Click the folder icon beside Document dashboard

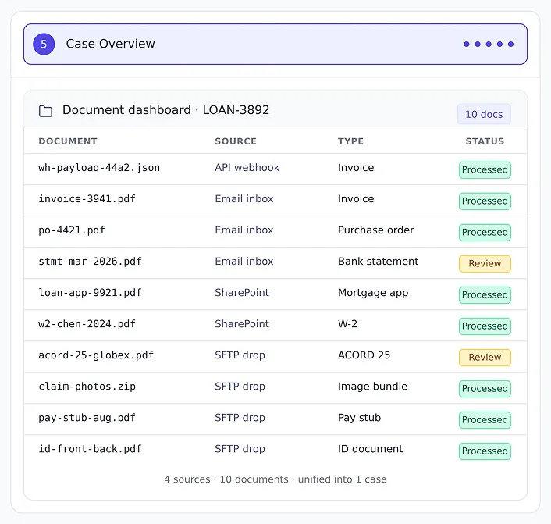pyautogui.click(x=45, y=111)
